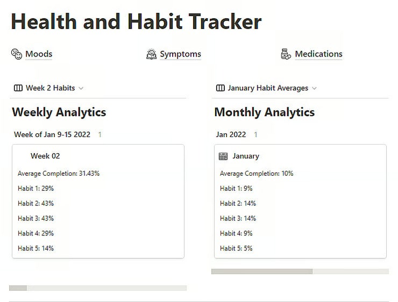Click the Moods faces icon

pos(17,54)
